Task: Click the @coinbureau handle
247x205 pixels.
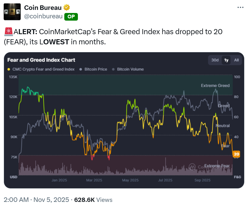Action: tap(43, 16)
